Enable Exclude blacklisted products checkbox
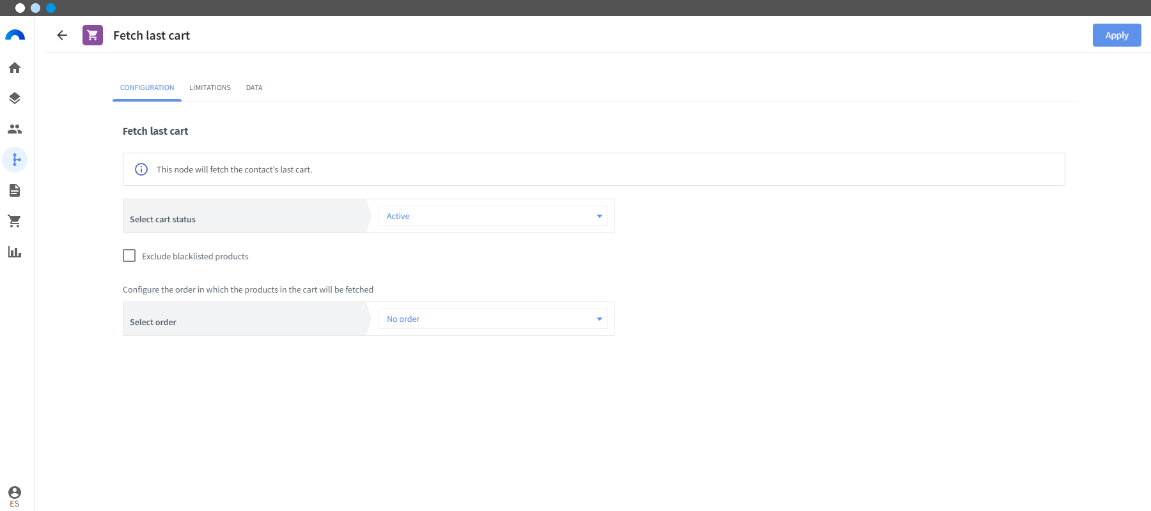Screen dimensions: 1151x511 click(x=129, y=256)
